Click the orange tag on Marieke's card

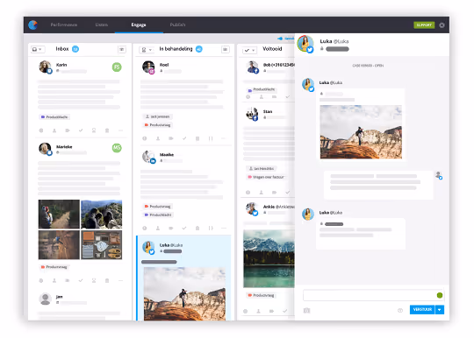(54, 267)
